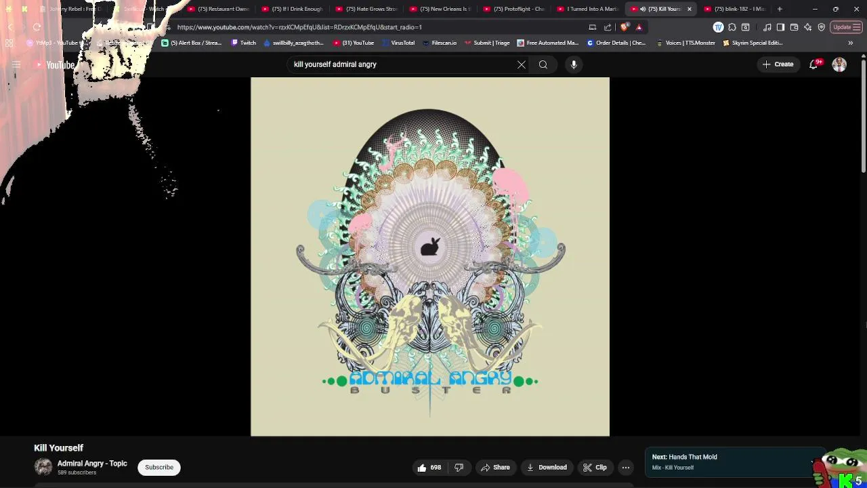Open the three-dot more actions menu
The width and height of the screenshot is (867, 488).
[x=626, y=467]
